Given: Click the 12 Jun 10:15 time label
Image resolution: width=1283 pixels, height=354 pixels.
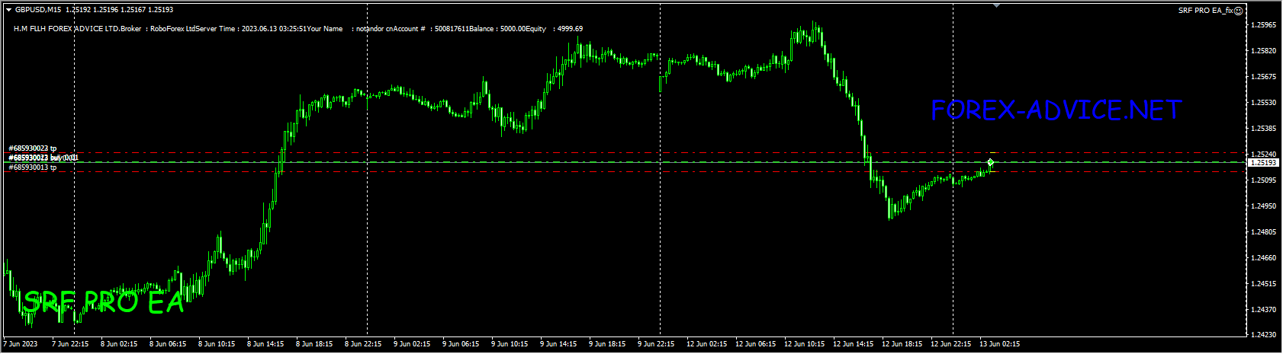Looking at the screenshot, I should [x=805, y=344].
